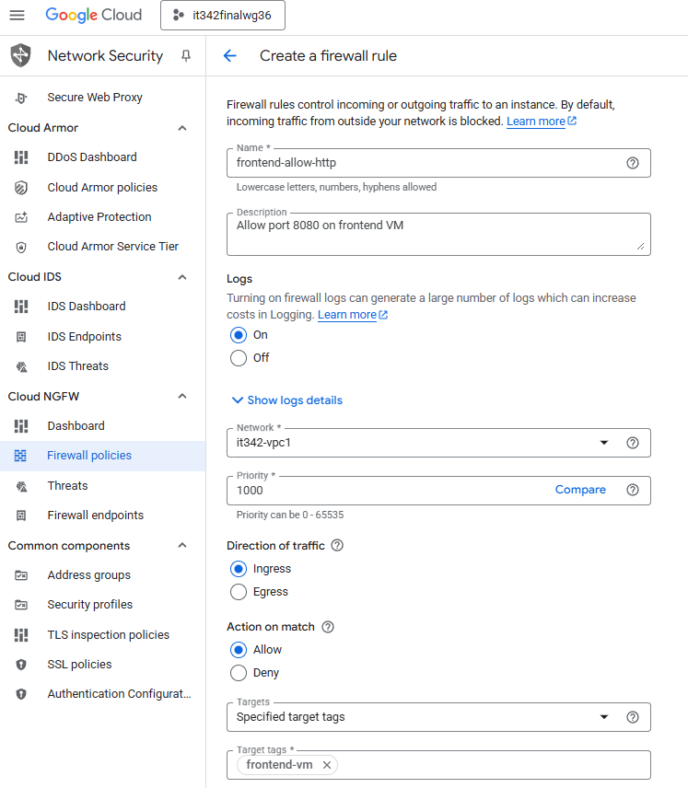Click help icon beside Action on match
688x788 pixels.
click(328, 627)
